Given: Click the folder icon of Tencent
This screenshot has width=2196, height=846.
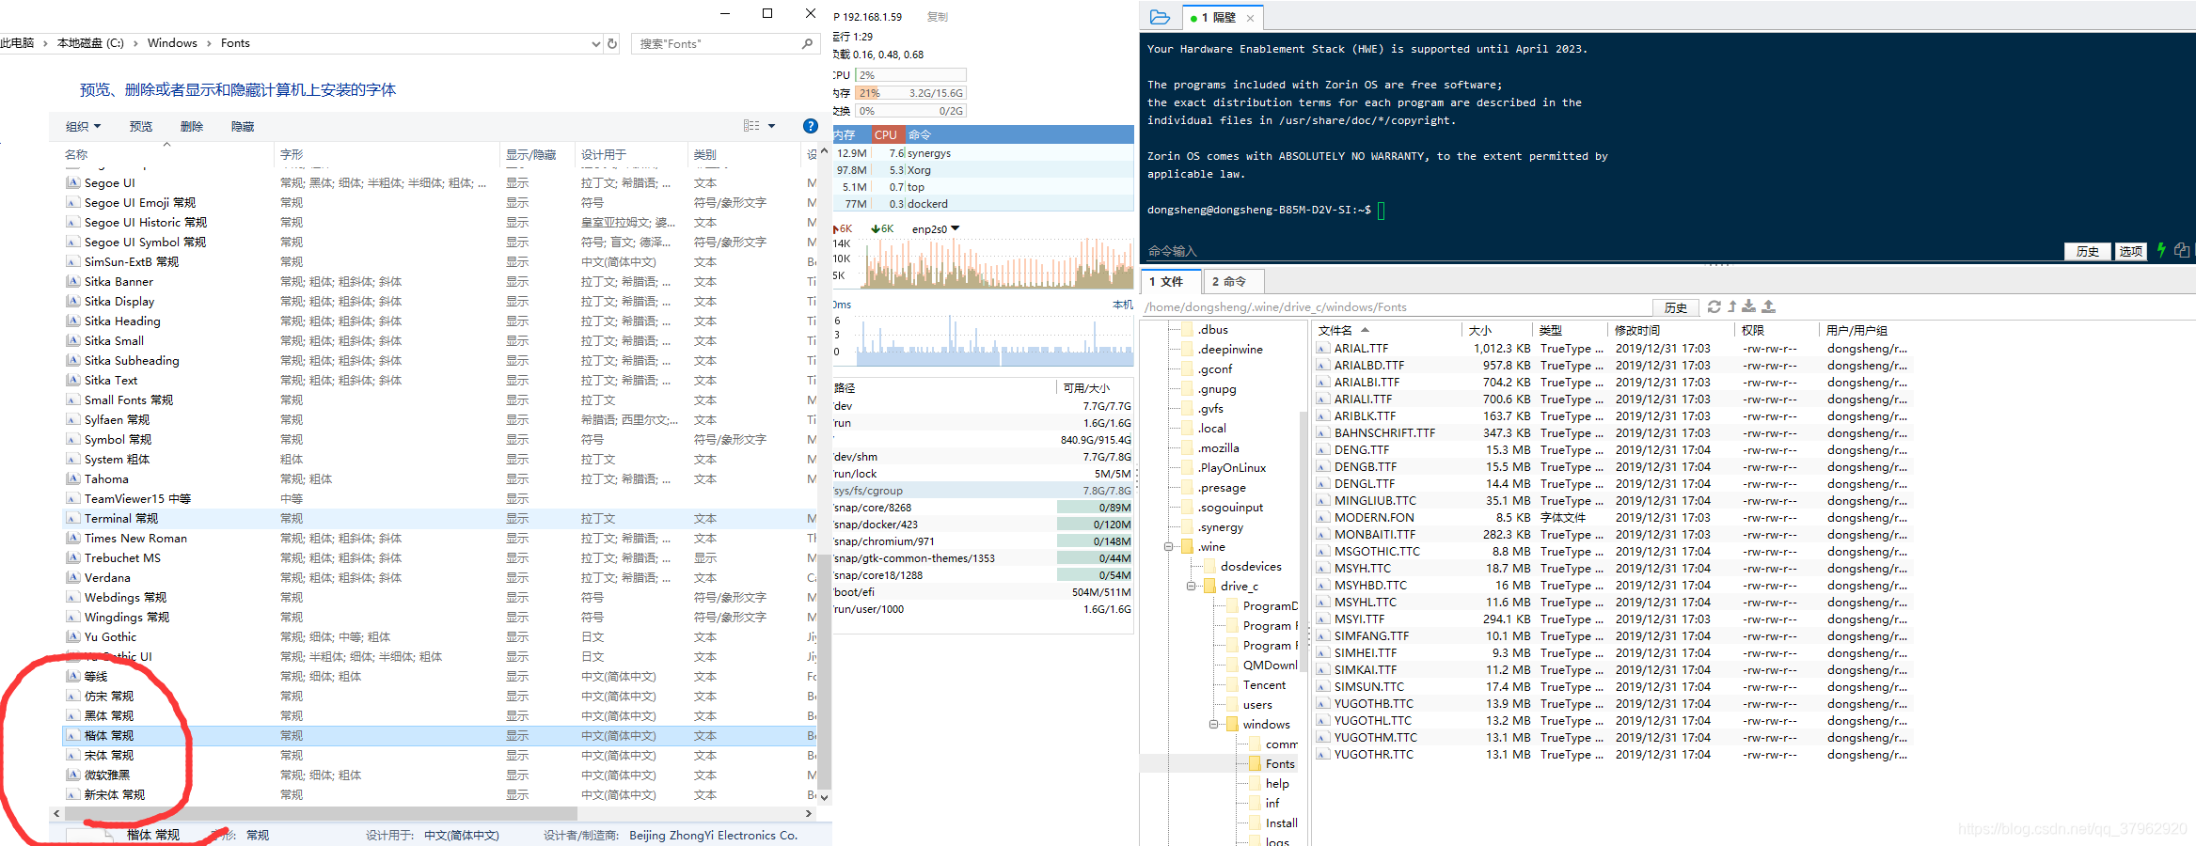Looking at the screenshot, I should click(x=1232, y=684).
